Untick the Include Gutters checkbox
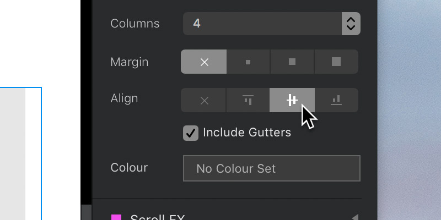 point(191,133)
